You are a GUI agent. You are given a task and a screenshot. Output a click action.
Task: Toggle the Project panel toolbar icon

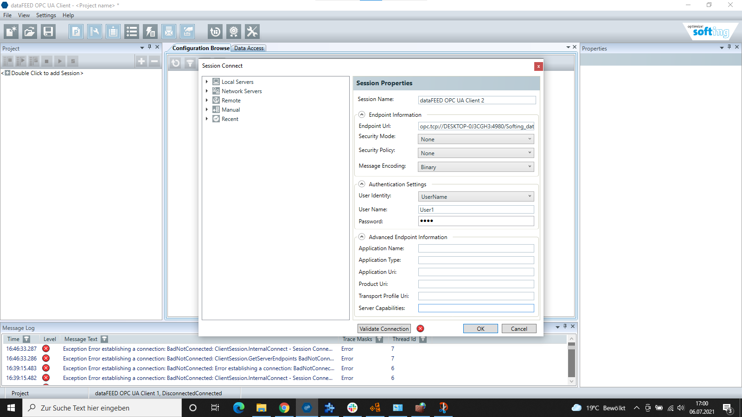76,32
